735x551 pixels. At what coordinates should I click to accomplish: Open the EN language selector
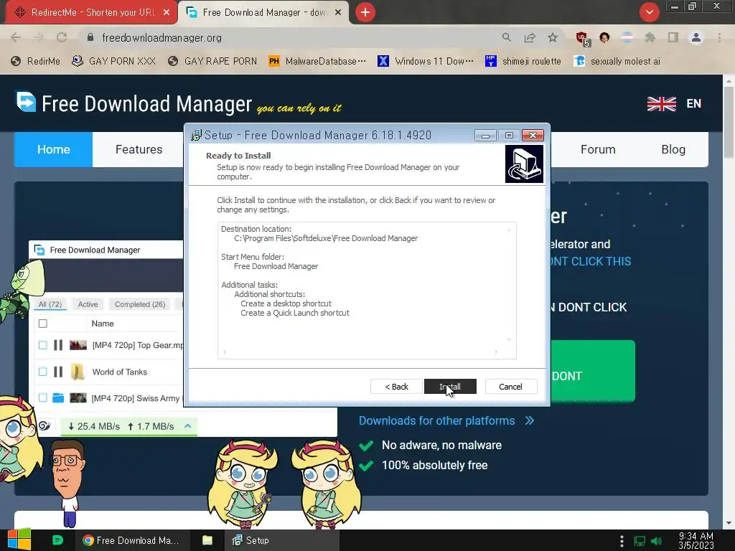674,103
